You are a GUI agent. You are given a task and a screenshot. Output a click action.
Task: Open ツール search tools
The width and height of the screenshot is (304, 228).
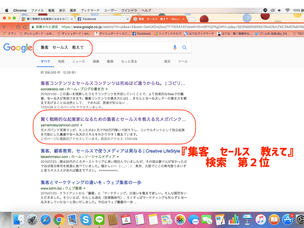pos(183,61)
